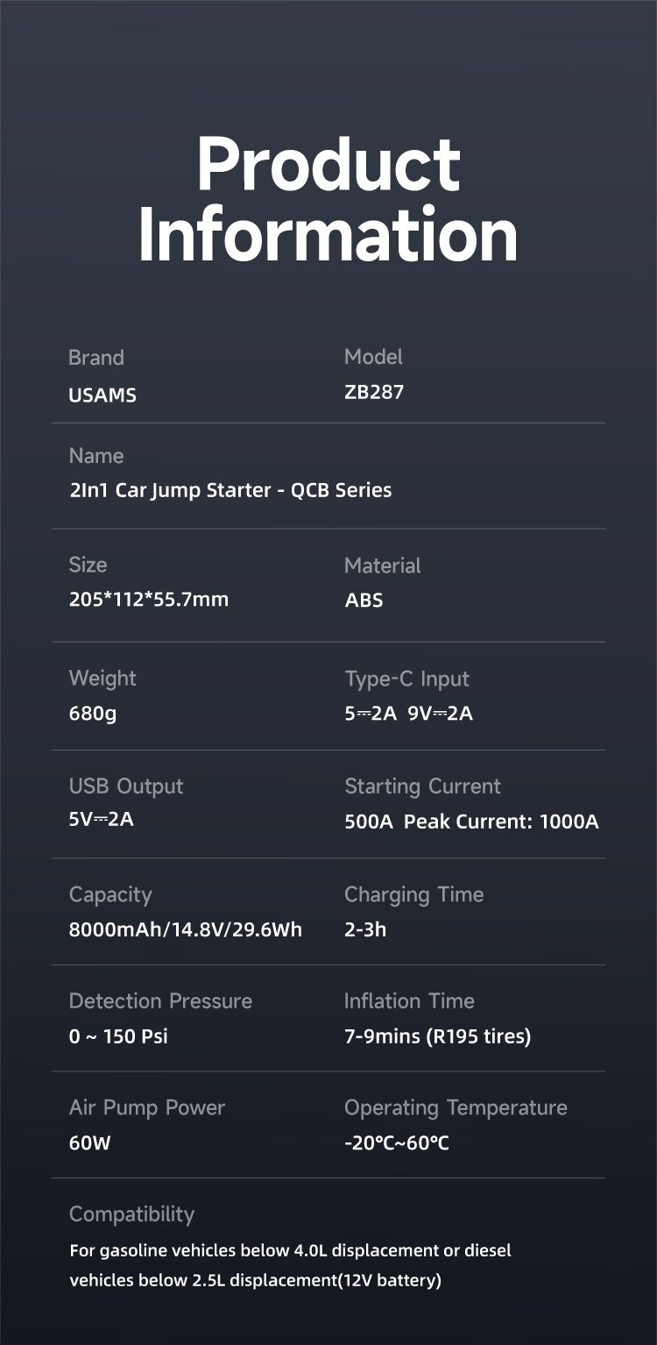Click the Detection Pressure label

pyautogui.click(x=160, y=1001)
